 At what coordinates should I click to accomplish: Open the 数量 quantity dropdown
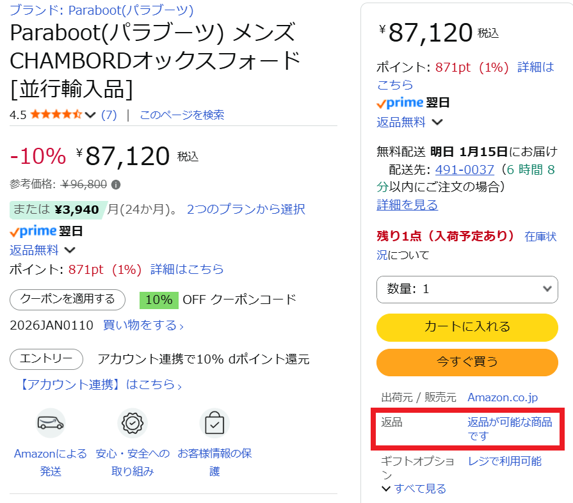pyautogui.click(x=467, y=290)
